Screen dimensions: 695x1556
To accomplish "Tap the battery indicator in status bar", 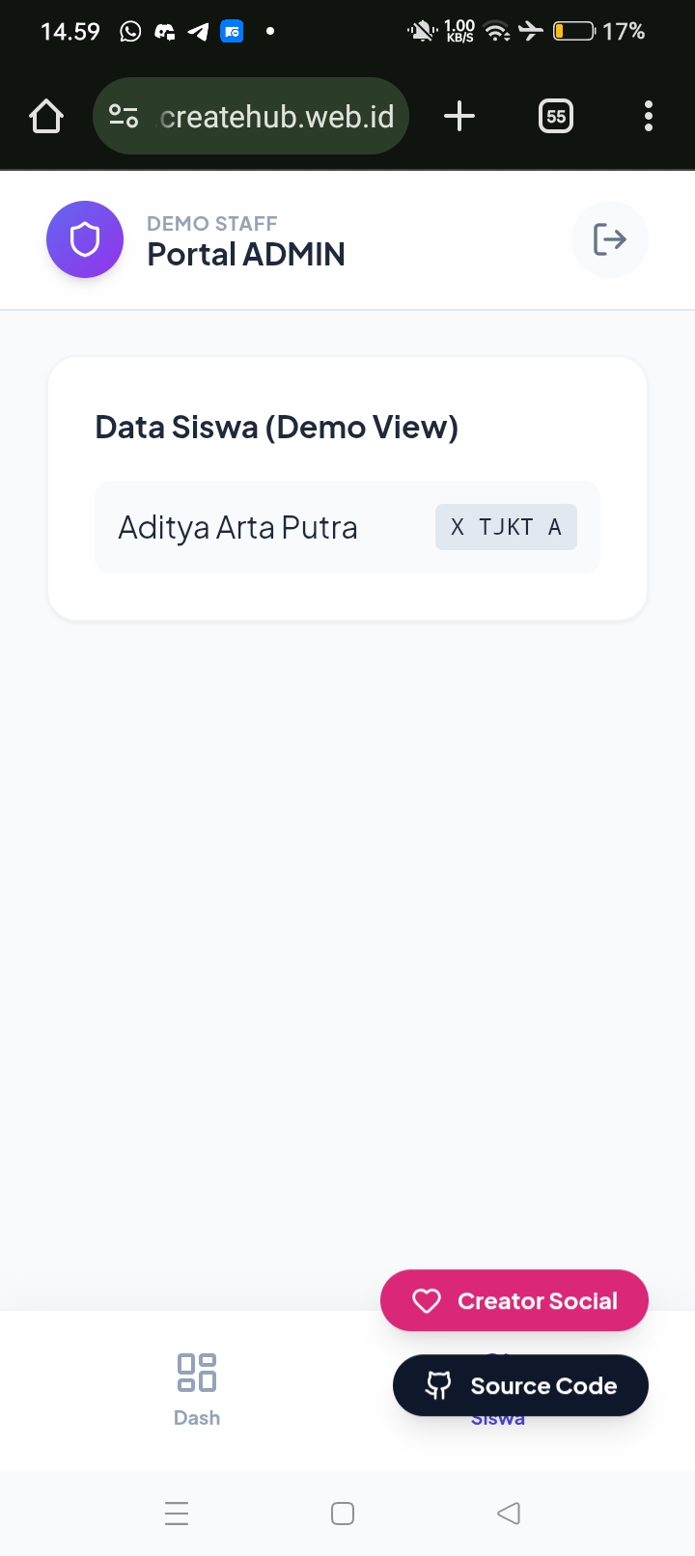I will (x=573, y=32).
